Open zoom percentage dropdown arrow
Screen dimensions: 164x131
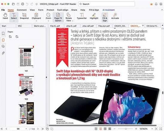click(x=152, y=129)
